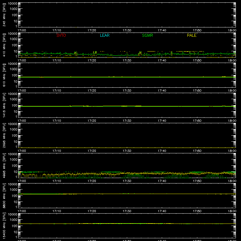Image resolution: width=241 pixels, height=241 pixels.
Task: Select the 4995 MHz [SFU] axis title
Action: [4, 165]
